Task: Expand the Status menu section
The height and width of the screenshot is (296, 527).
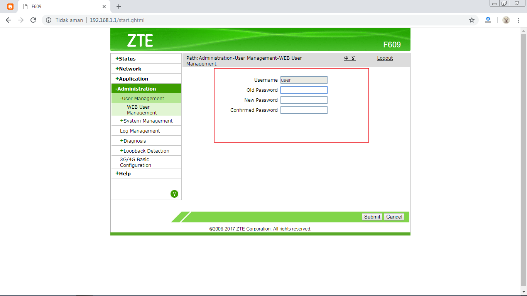Action: (x=126, y=58)
